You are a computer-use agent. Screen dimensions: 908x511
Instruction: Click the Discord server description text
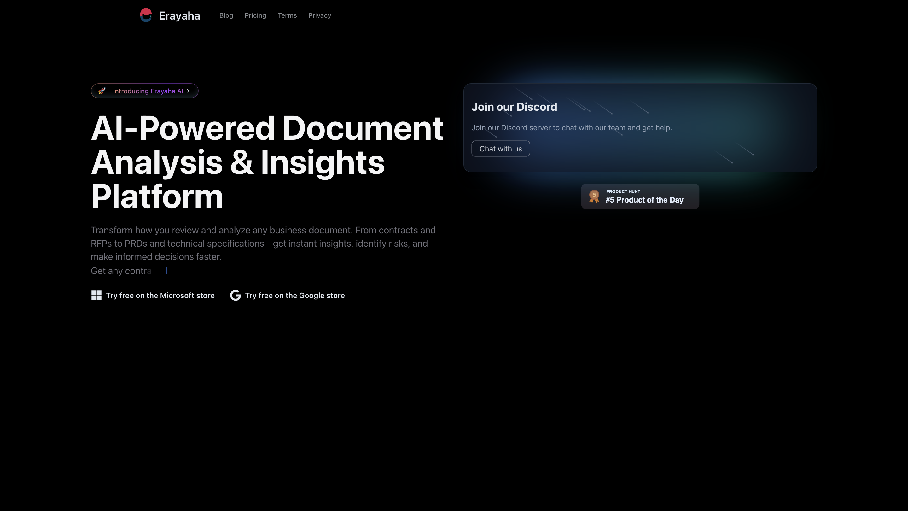click(571, 128)
